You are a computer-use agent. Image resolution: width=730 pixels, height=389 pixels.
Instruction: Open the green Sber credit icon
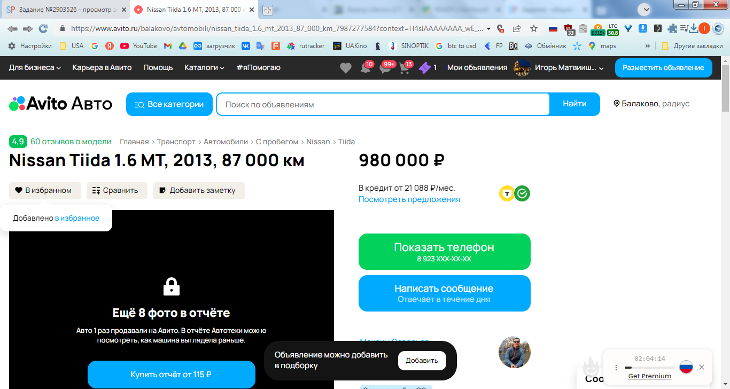[x=522, y=193]
